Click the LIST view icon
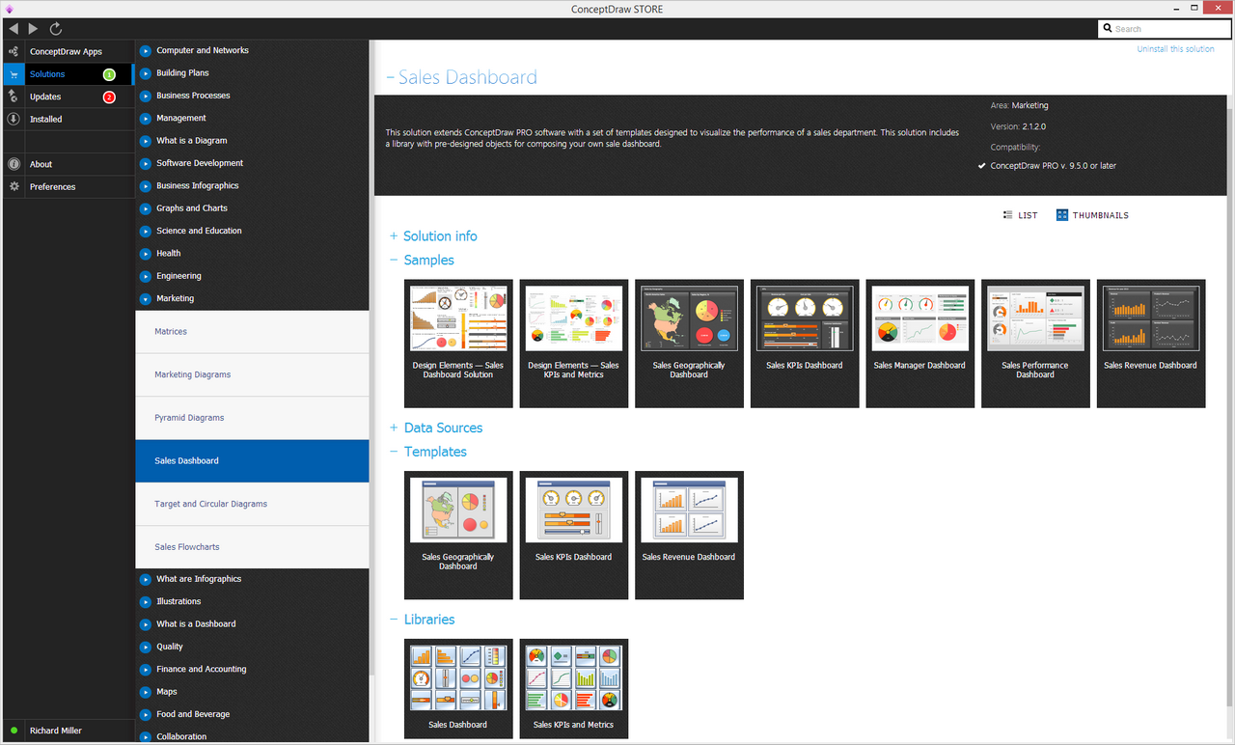The image size is (1235, 745). tap(1008, 215)
